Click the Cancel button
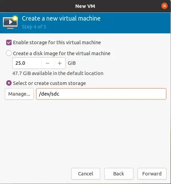Viewport: 171px width, 184px height. coord(85,174)
